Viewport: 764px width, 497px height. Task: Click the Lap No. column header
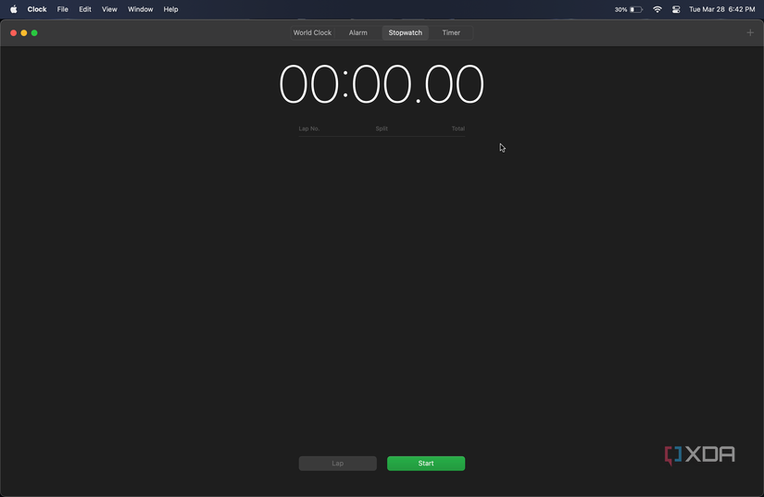[x=309, y=129]
